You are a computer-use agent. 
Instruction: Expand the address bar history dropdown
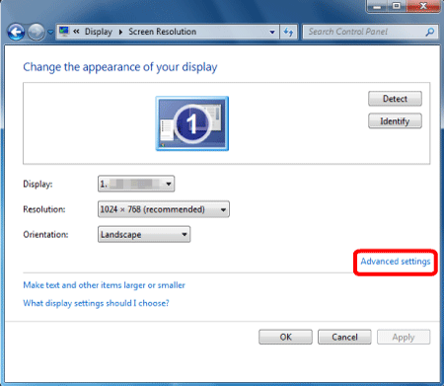tap(272, 32)
